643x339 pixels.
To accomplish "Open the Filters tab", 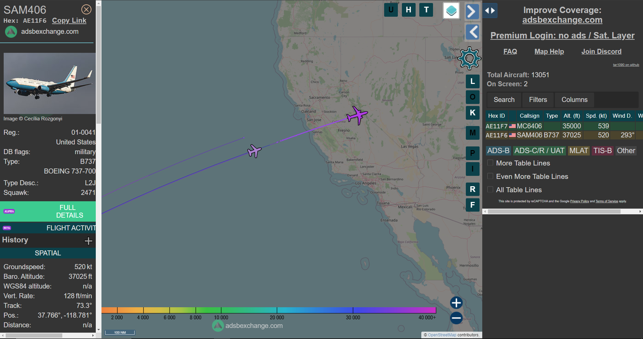I will (x=538, y=100).
